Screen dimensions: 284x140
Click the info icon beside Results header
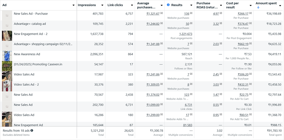168,5
